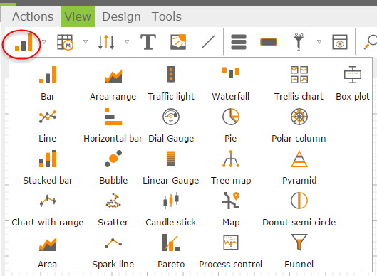The image size is (377, 276).
Task: Select the Bubble chart
Action: (x=113, y=167)
